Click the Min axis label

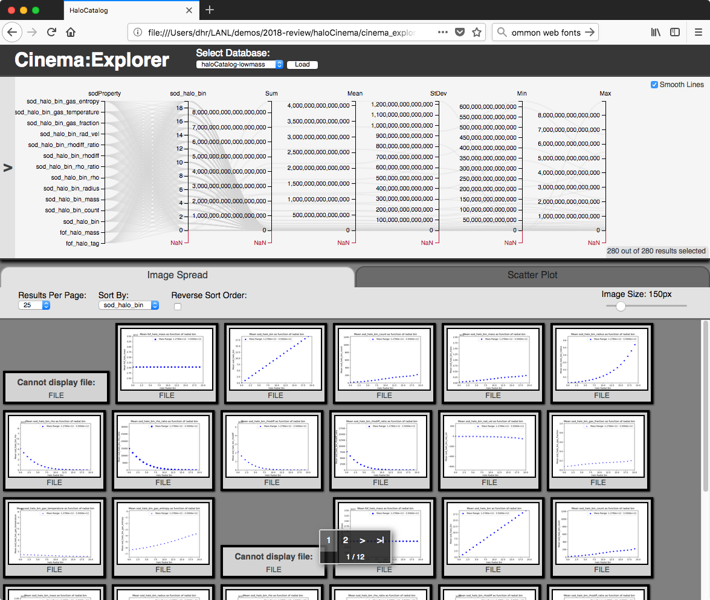point(521,93)
